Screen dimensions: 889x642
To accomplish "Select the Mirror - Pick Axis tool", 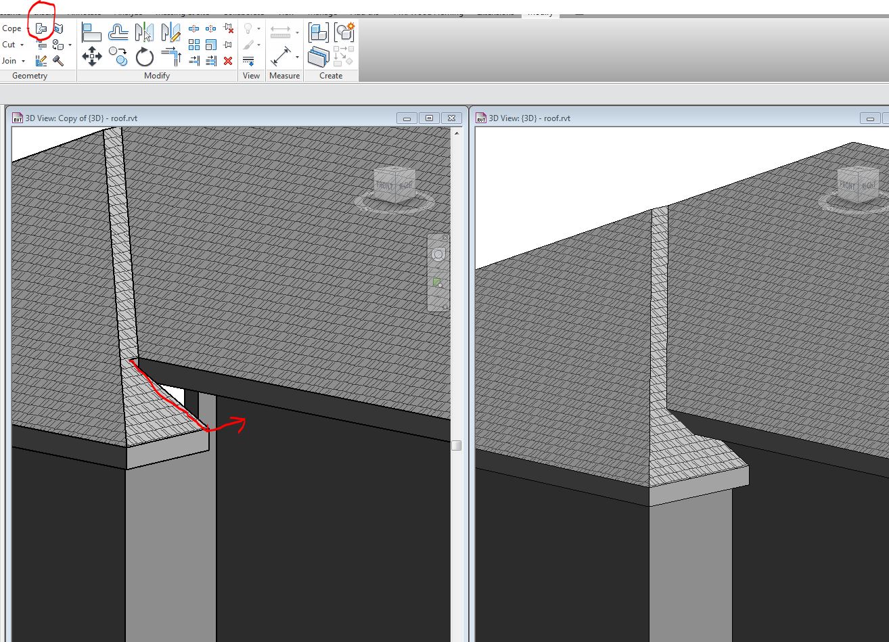I will click(x=145, y=32).
